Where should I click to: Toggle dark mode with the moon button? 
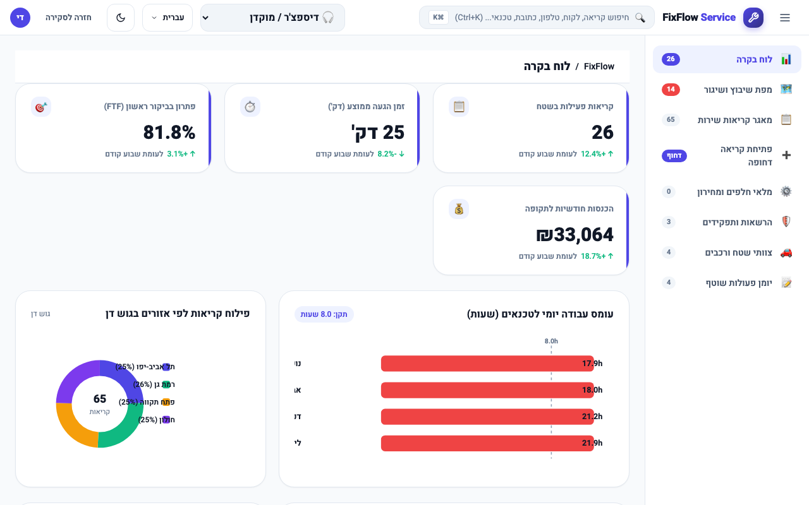click(121, 18)
